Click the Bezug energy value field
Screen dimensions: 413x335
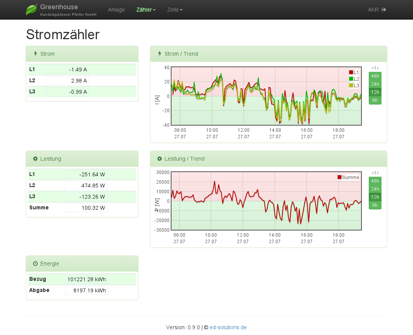87,279
